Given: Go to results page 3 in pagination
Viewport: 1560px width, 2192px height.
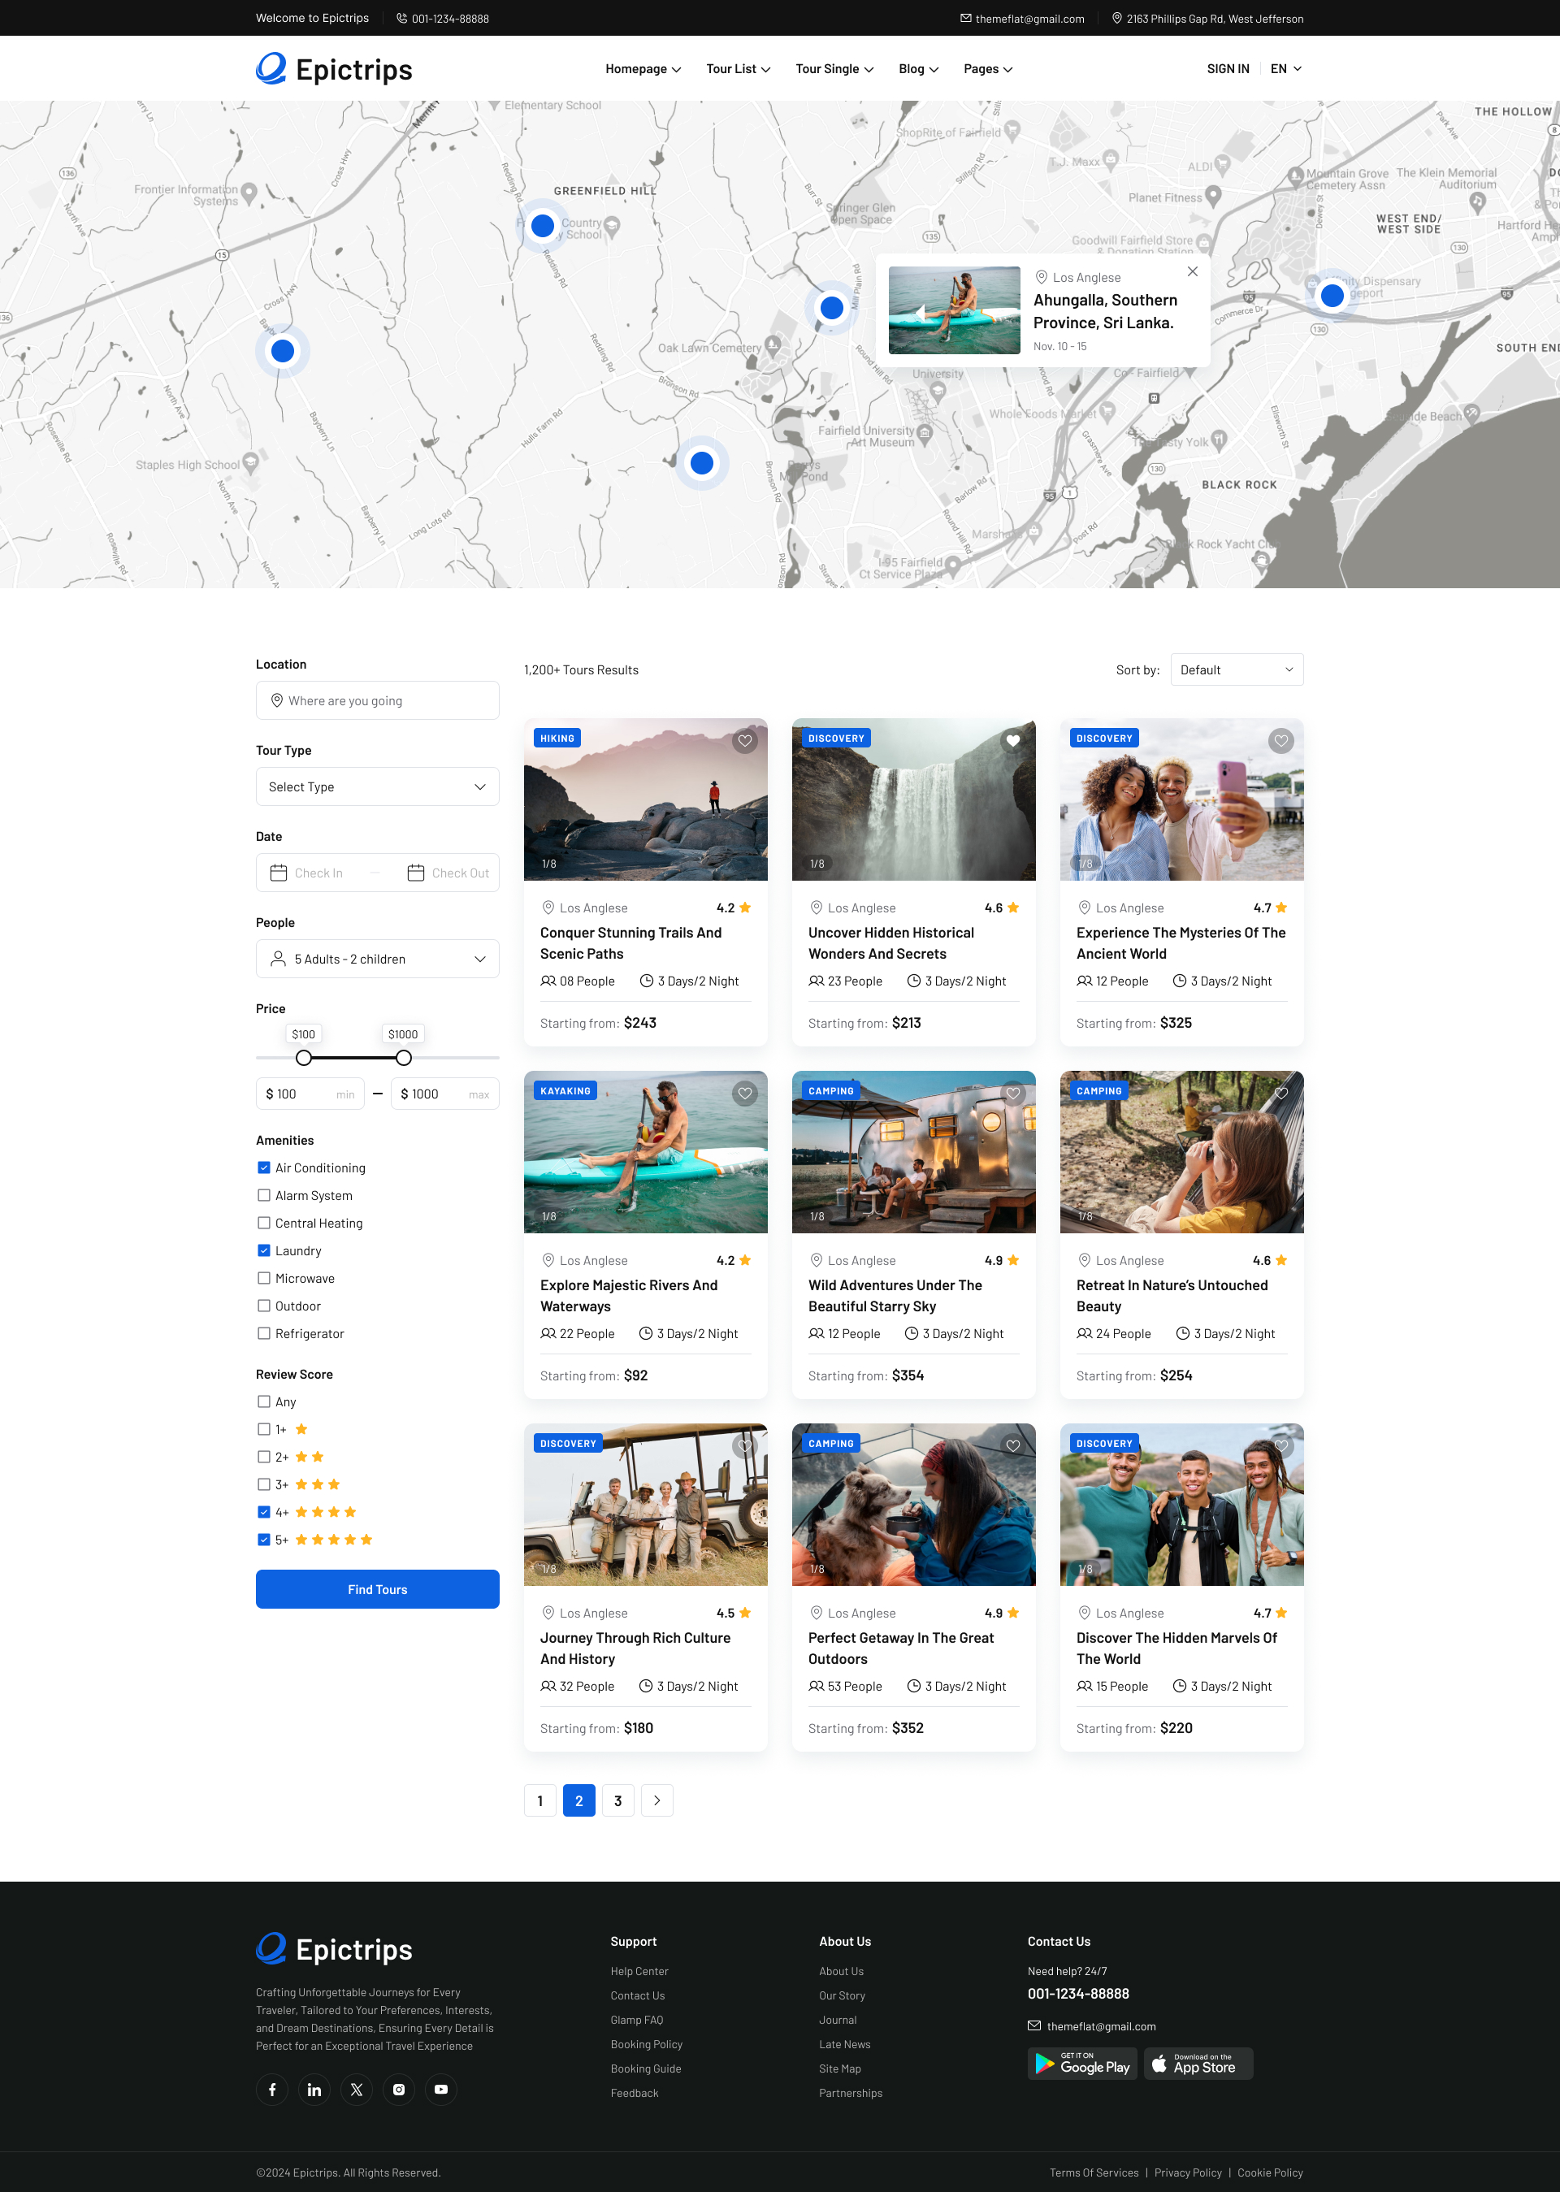Looking at the screenshot, I should [617, 1800].
